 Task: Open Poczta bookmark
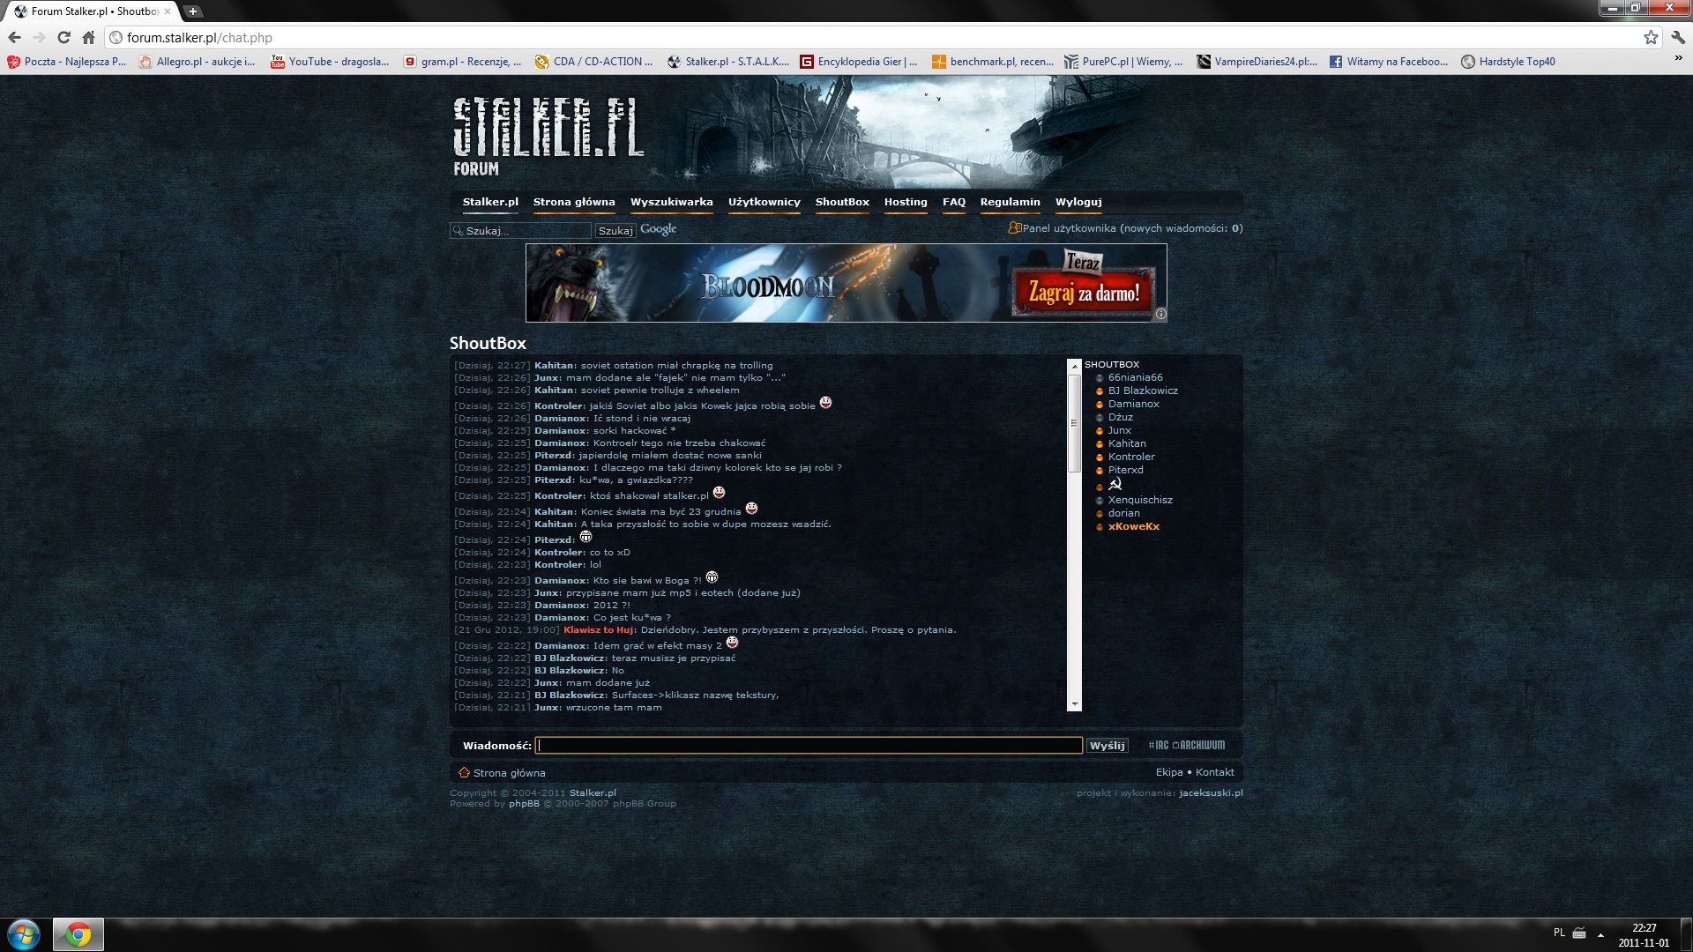(67, 62)
